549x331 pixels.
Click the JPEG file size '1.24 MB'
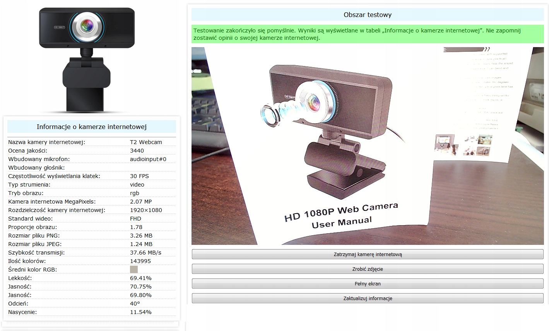pyautogui.click(x=141, y=244)
